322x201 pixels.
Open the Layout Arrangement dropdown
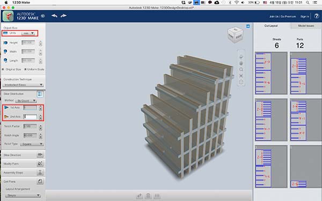click(x=23, y=195)
